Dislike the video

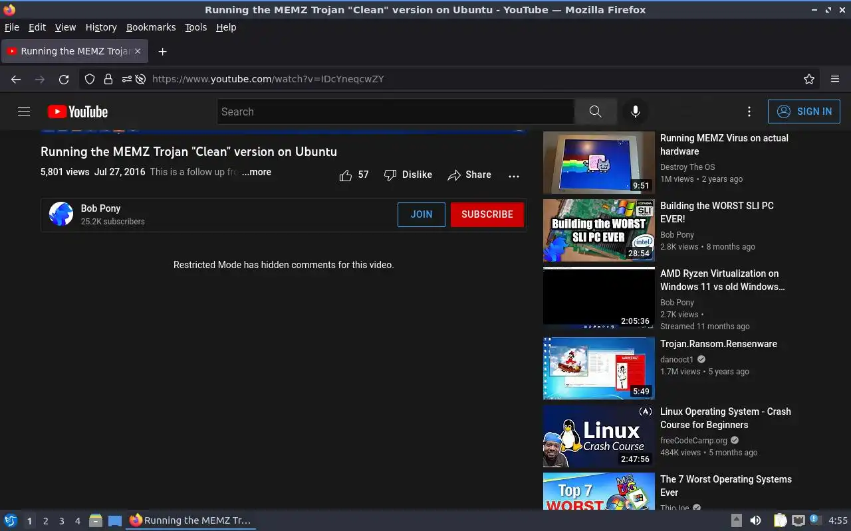coord(408,175)
